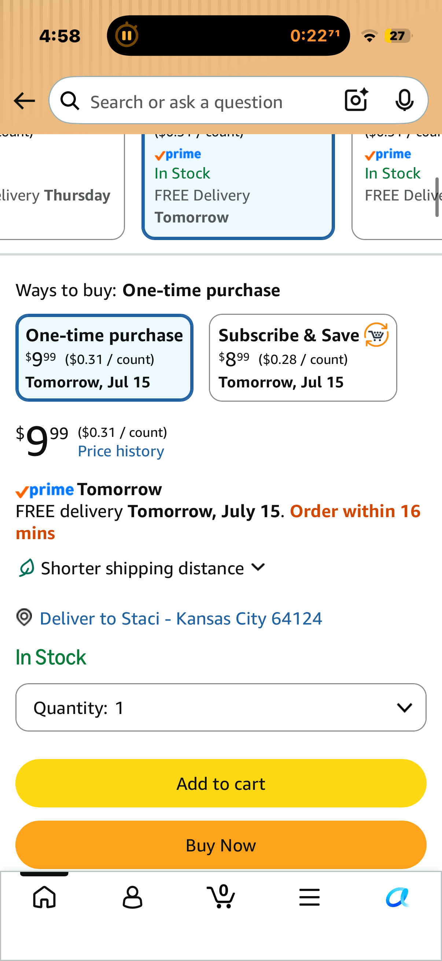Open the Quantity dropdown
This screenshot has width=442, height=961.
[x=221, y=707]
